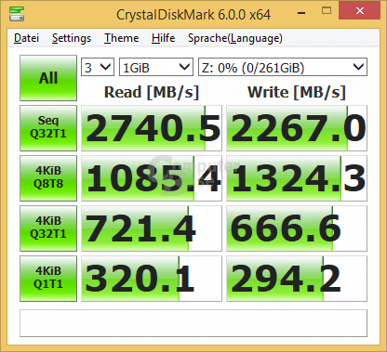The width and height of the screenshot is (387, 352).
Task: Start the Seq Q32T1 test
Action: pos(48,128)
